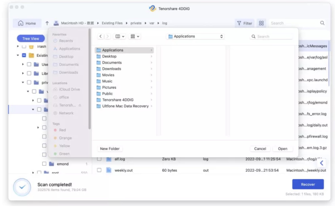Toggle the Existing Files checkbox
335x208 pixels.
coord(24,55)
